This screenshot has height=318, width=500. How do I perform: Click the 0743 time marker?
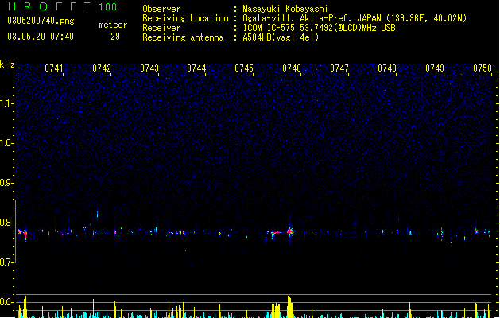[149, 68]
